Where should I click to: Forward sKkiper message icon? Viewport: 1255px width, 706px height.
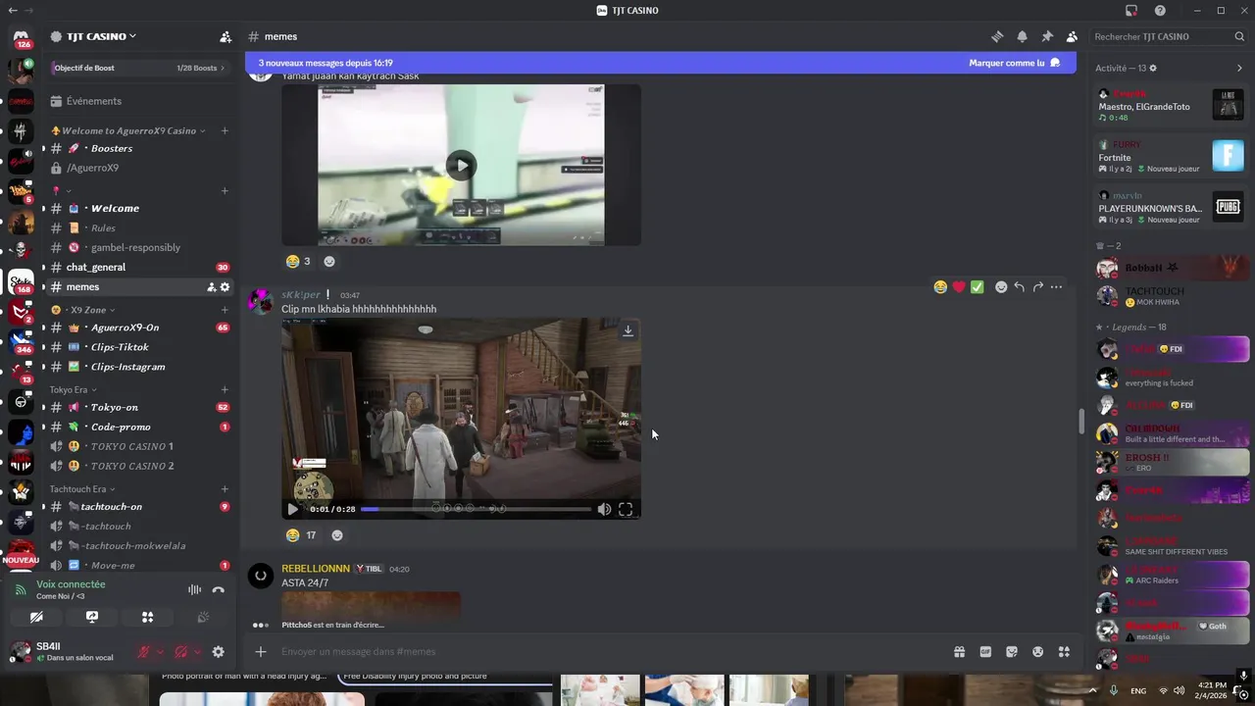pos(1037,287)
